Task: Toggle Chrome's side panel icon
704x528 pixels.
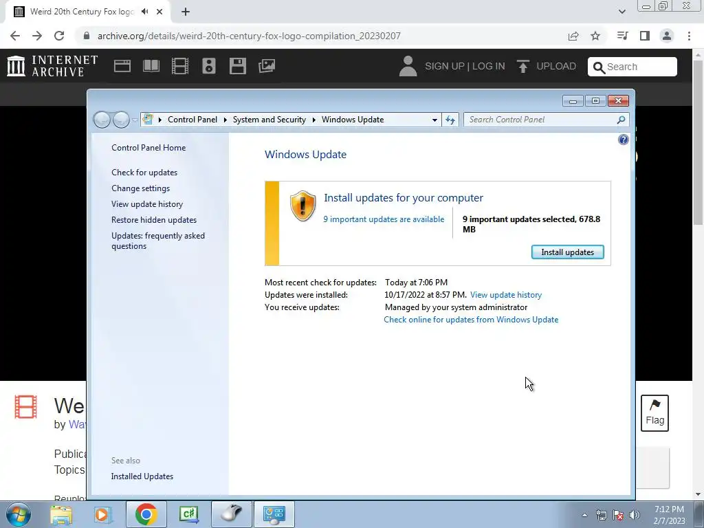Action: 645,36
